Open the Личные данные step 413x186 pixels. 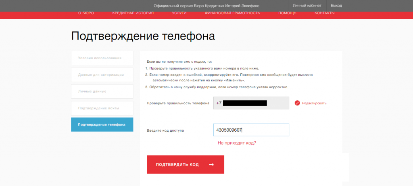[x=102, y=91]
